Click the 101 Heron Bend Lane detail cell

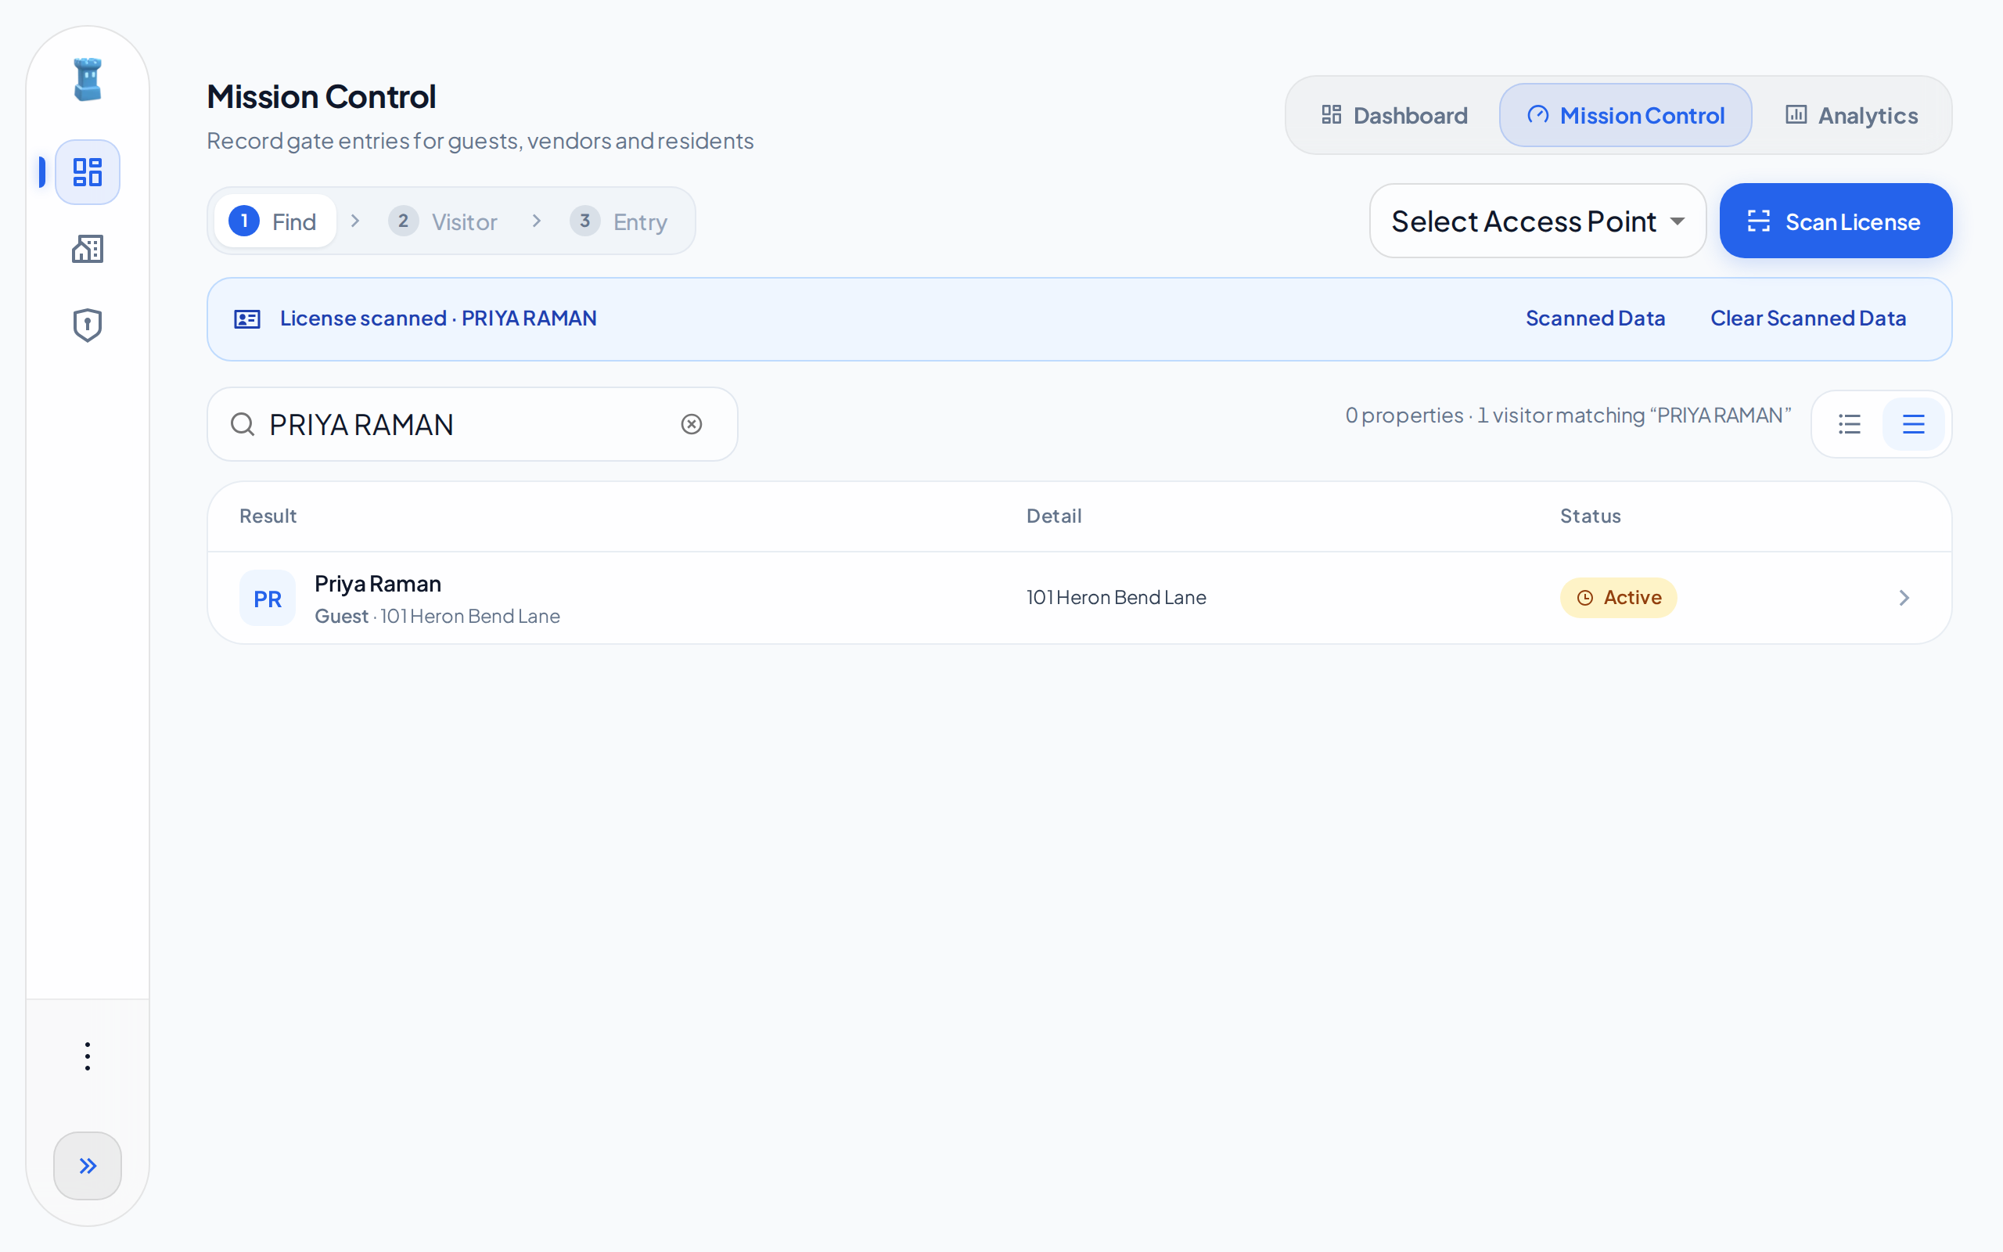pos(1116,597)
